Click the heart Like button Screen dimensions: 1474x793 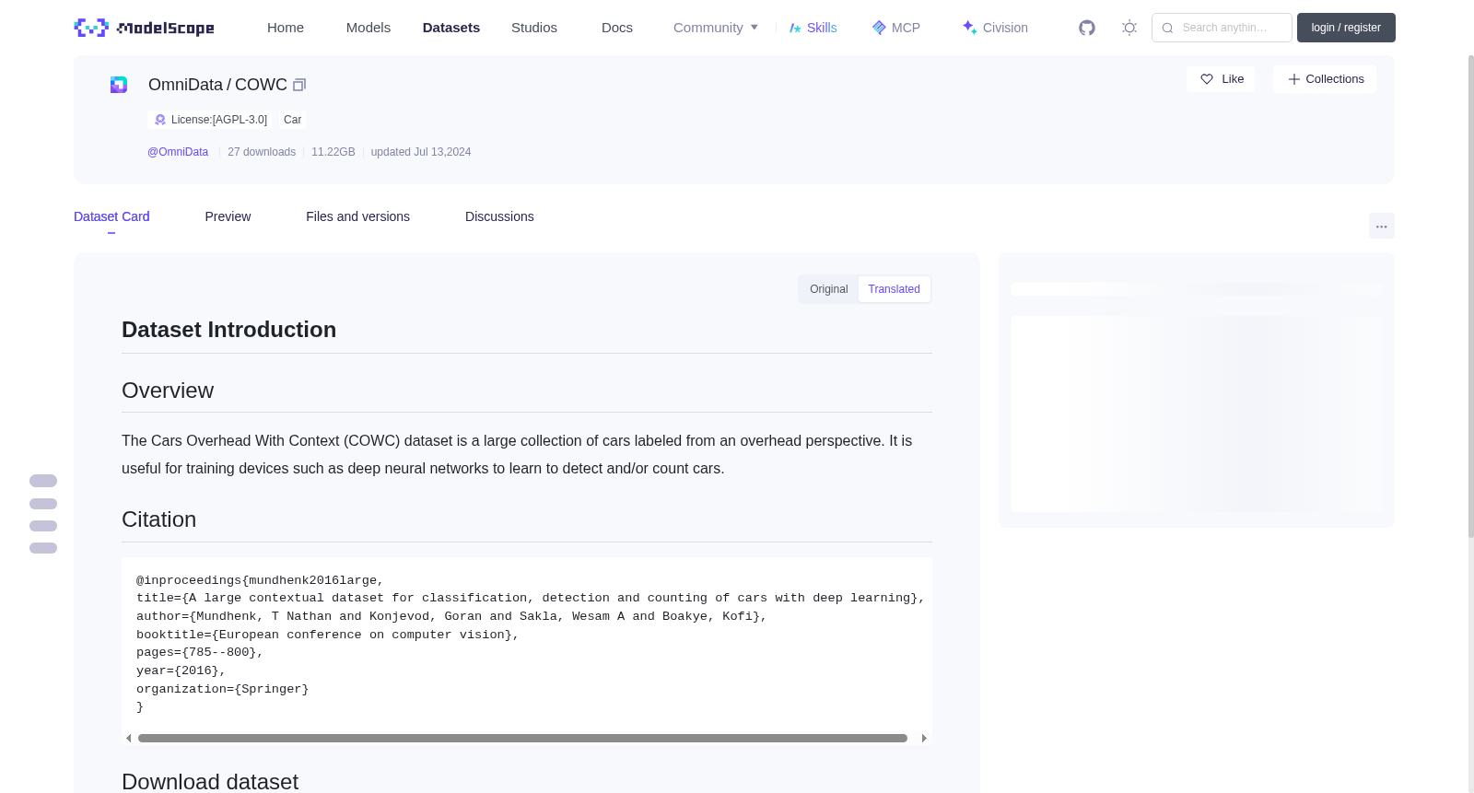point(1221,79)
